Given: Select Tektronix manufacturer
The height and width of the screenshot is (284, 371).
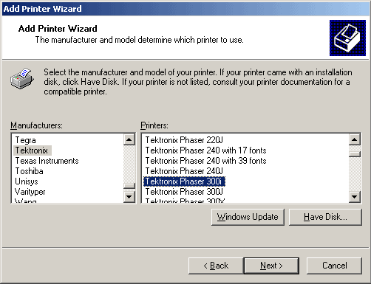Looking at the screenshot, I should pos(32,150).
